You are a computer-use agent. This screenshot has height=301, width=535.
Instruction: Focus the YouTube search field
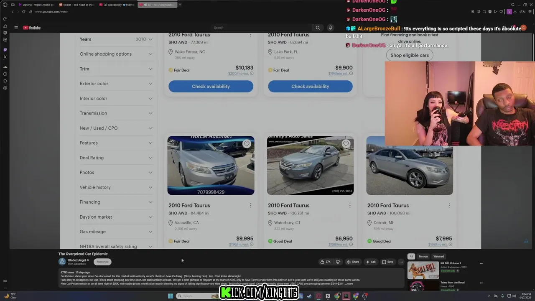261,28
